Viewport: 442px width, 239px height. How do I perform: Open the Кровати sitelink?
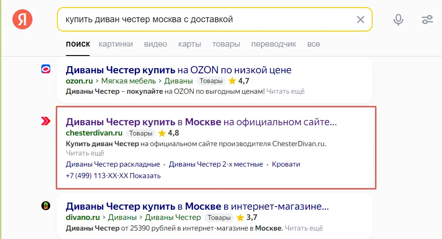tap(286, 164)
